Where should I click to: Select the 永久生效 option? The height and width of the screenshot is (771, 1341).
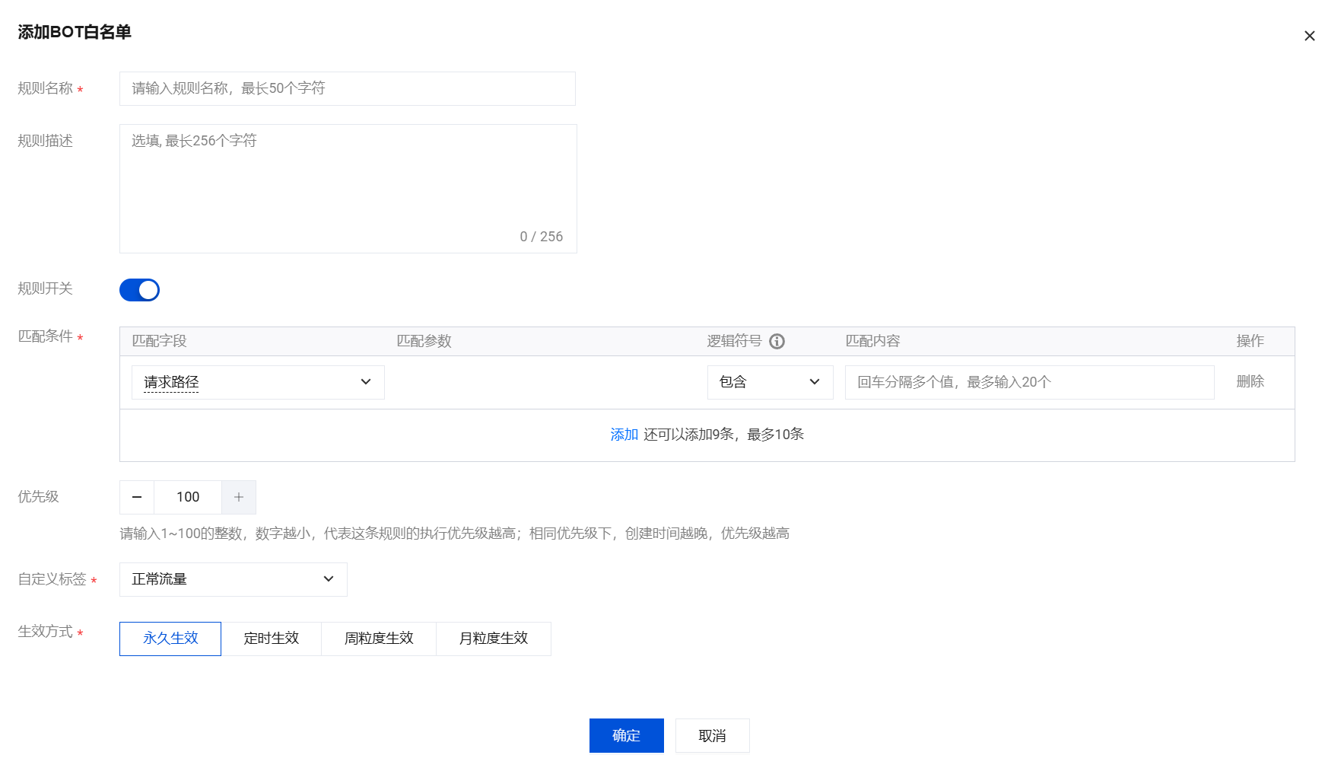click(x=170, y=639)
